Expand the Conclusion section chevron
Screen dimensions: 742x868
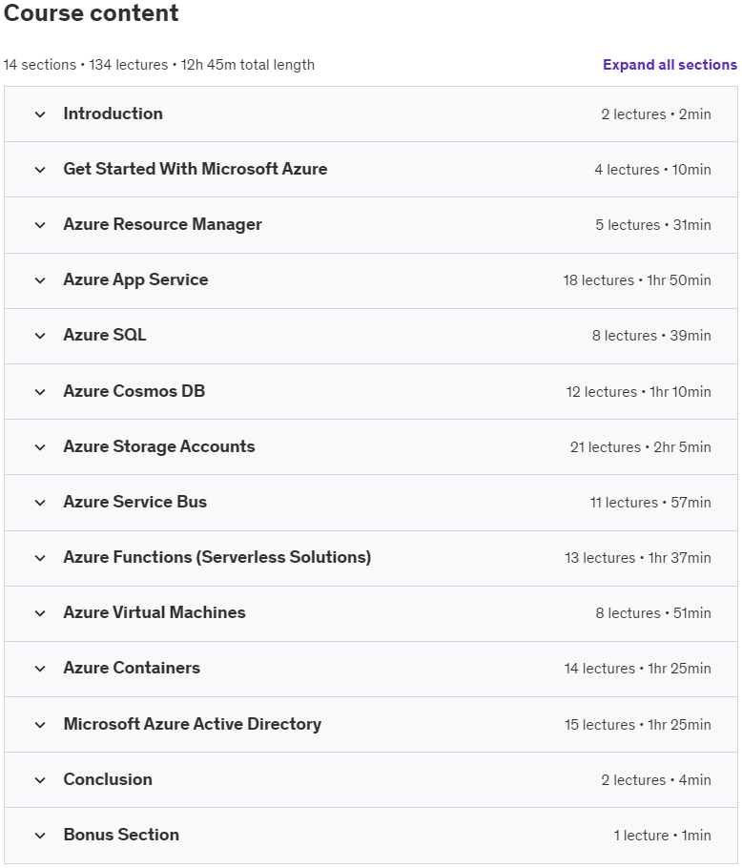pos(40,780)
